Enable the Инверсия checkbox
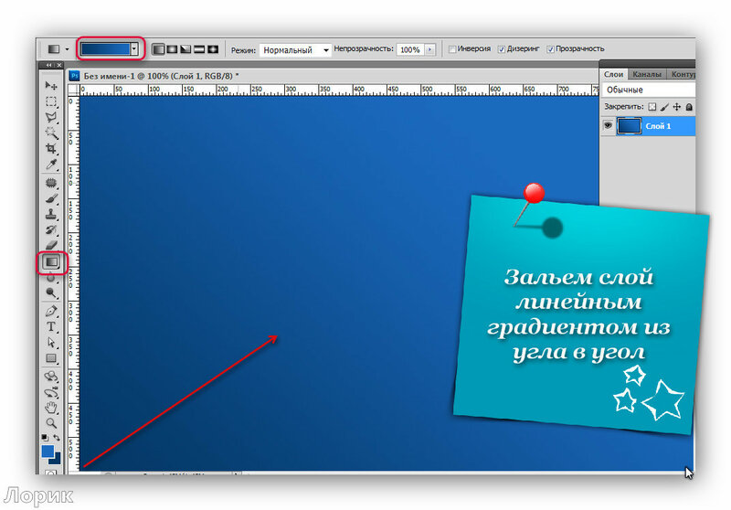Viewport: 731px width, 510px height. coord(451,49)
